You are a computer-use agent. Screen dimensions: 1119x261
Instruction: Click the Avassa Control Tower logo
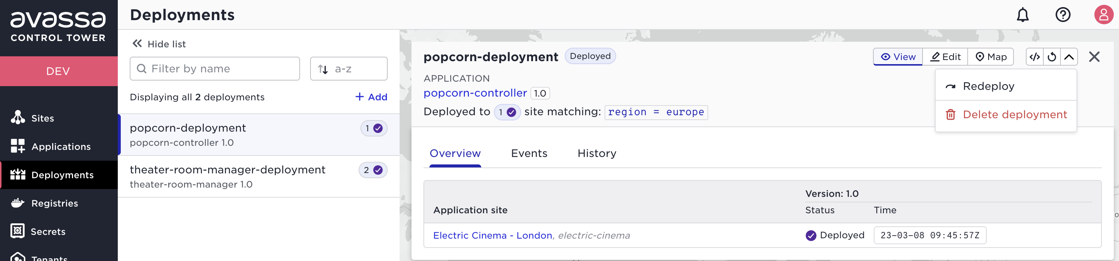point(58,27)
